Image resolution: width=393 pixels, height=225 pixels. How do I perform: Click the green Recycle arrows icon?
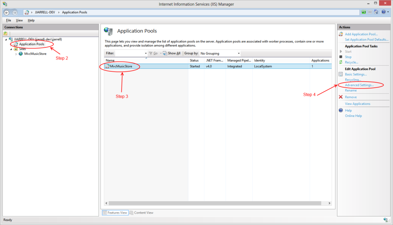click(341, 62)
